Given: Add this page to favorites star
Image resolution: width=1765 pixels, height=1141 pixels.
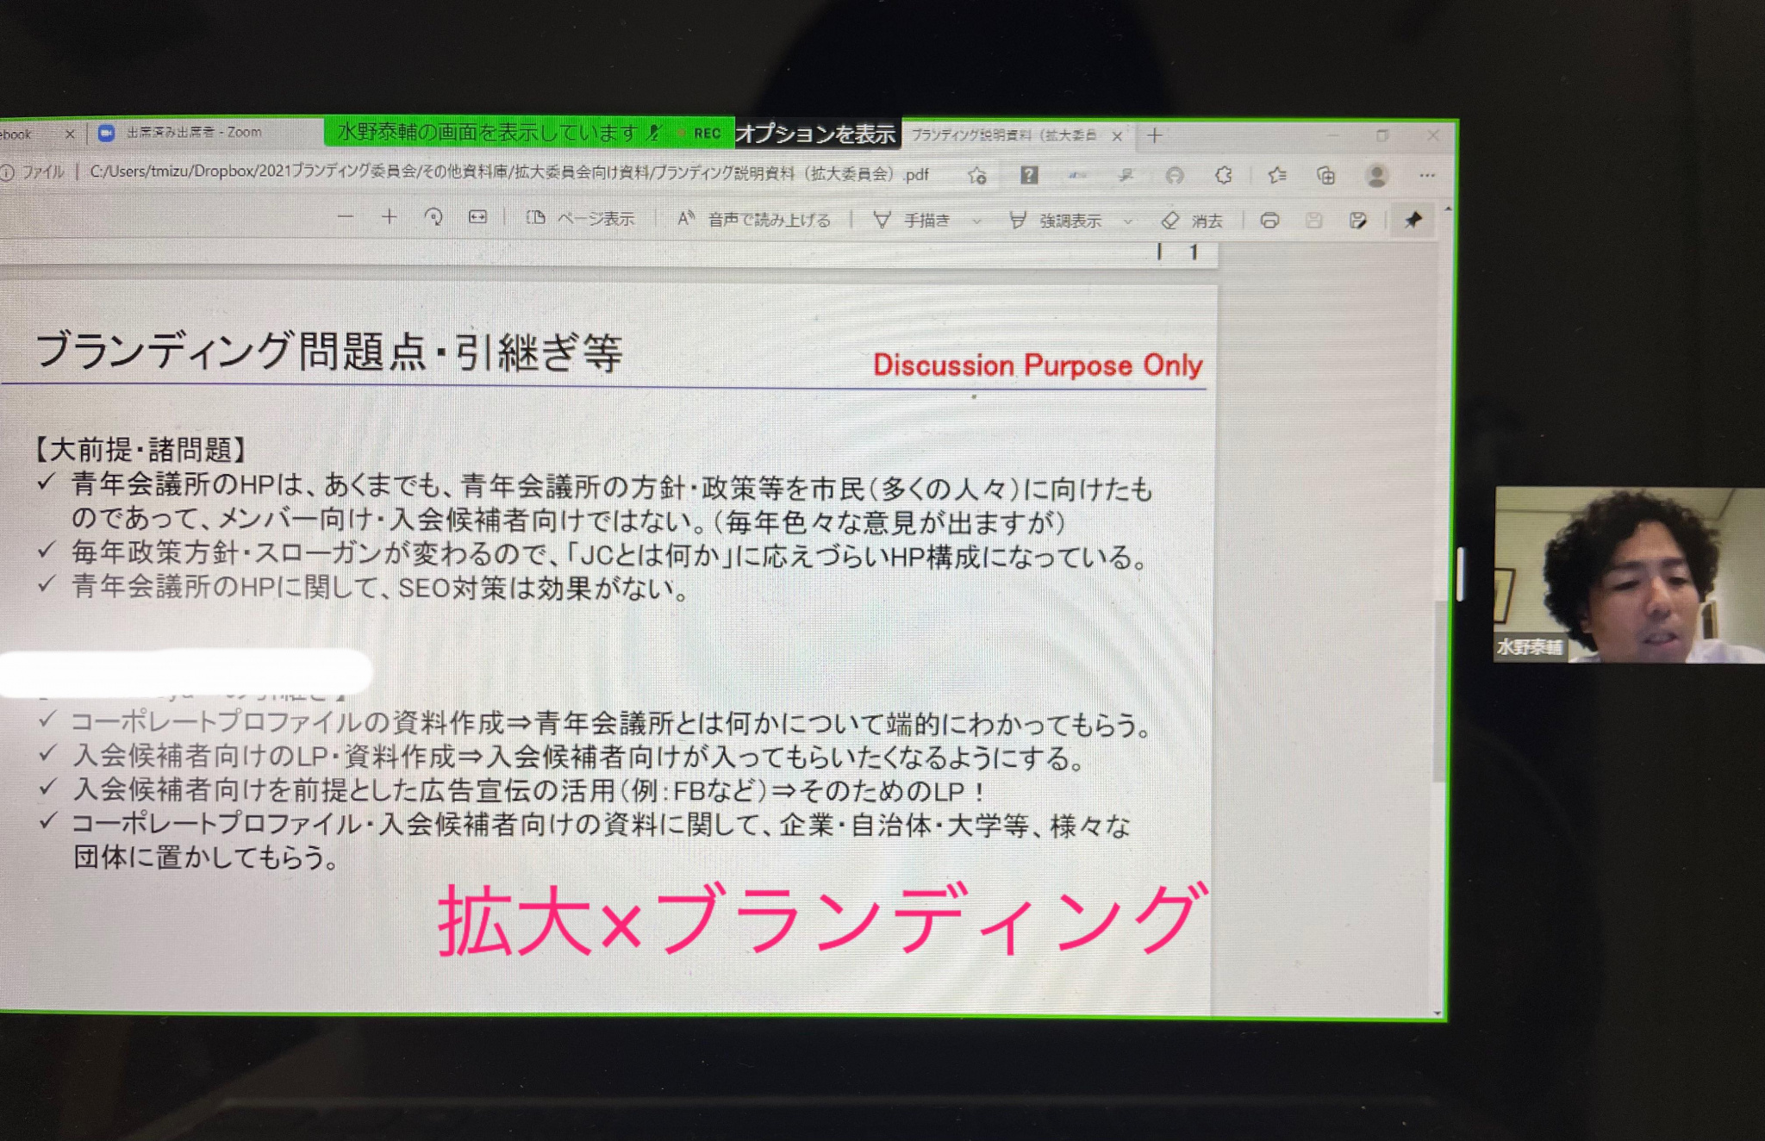Looking at the screenshot, I should (976, 176).
